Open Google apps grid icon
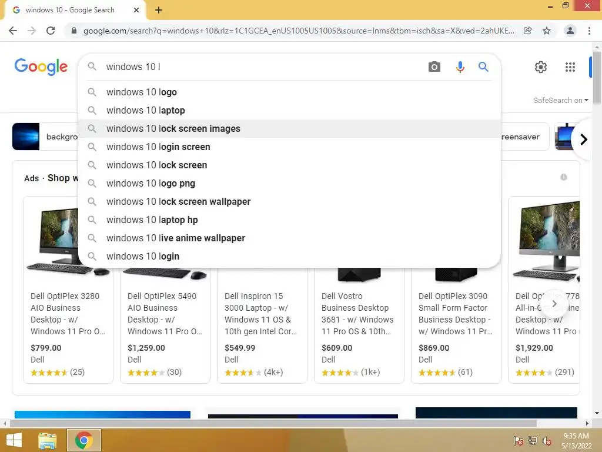The image size is (602, 452). pyautogui.click(x=570, y=67)
